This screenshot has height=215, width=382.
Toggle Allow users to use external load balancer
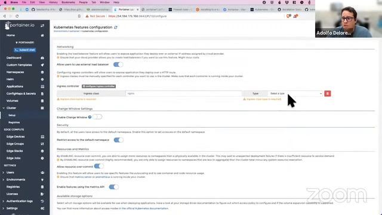tap(118, 64)
